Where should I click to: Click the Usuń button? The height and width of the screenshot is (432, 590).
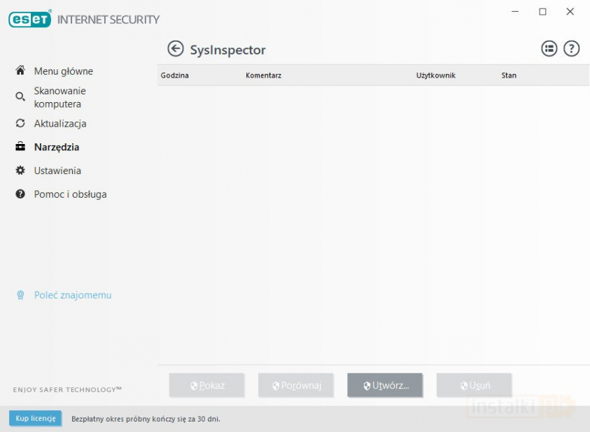click(x=474, y=385)
